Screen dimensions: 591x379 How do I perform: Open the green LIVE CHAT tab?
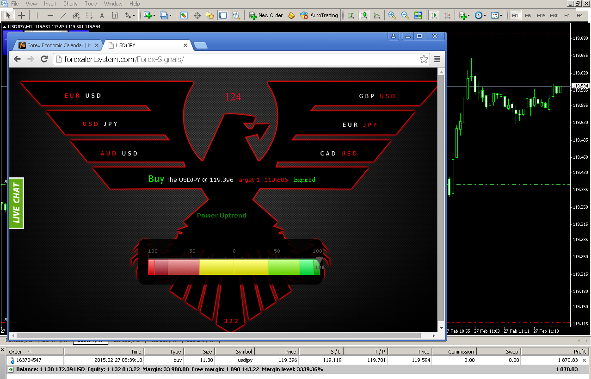pyautogui.click(x=16, y=203)
